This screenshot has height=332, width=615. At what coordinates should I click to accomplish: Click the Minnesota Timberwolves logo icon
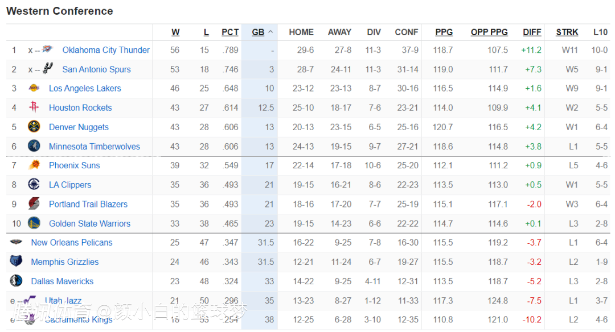34,146
